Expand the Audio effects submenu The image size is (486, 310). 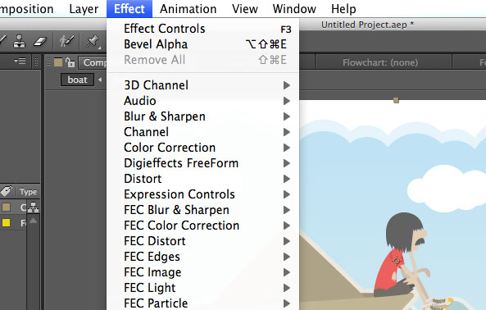pos(203,101)
